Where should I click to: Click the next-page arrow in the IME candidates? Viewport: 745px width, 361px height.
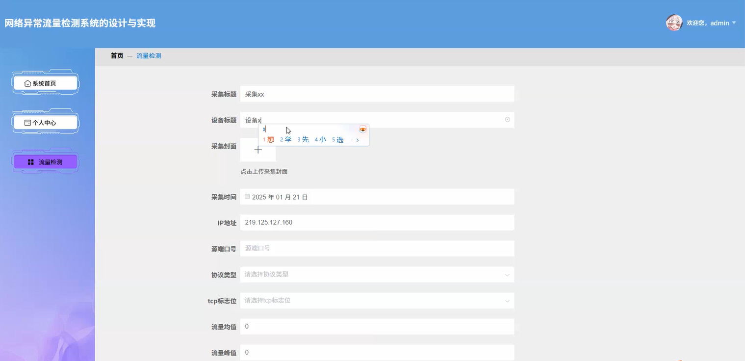tap(358, 139)
